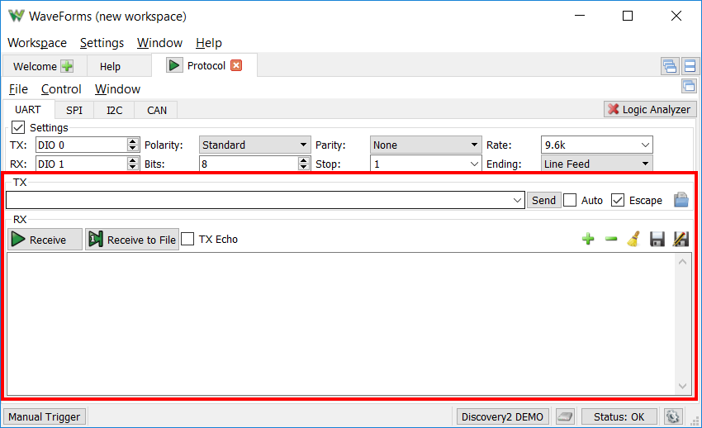Open the Help menu in the menu bar
This screenshot has width=702, height=428.
(209, 43)
